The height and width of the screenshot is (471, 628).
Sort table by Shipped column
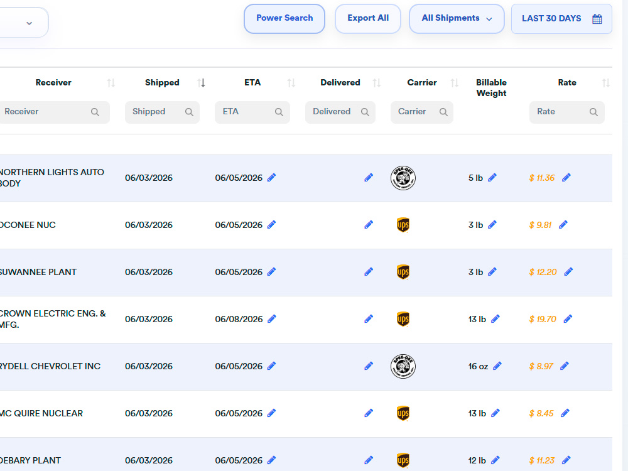coord(201,83)
